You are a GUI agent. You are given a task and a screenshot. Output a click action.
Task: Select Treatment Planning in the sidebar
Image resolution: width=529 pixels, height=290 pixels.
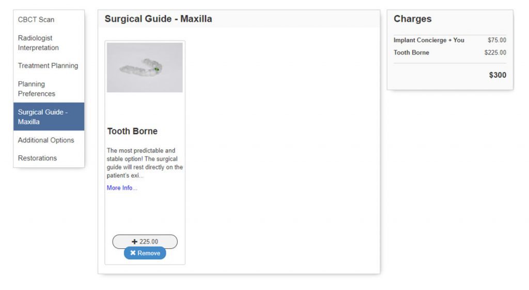[x=48, y=65]
